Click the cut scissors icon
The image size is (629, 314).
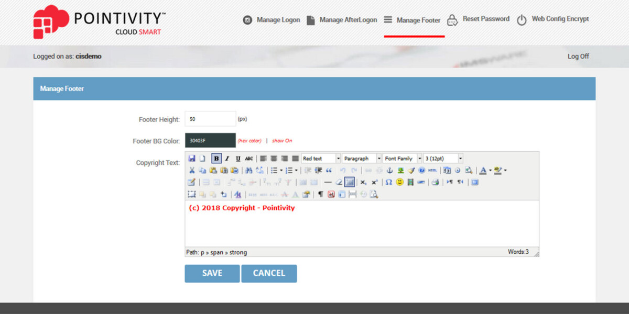pyautogui.click(x=192, y=171)
